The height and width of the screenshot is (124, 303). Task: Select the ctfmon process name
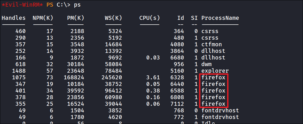click(212, 44)
